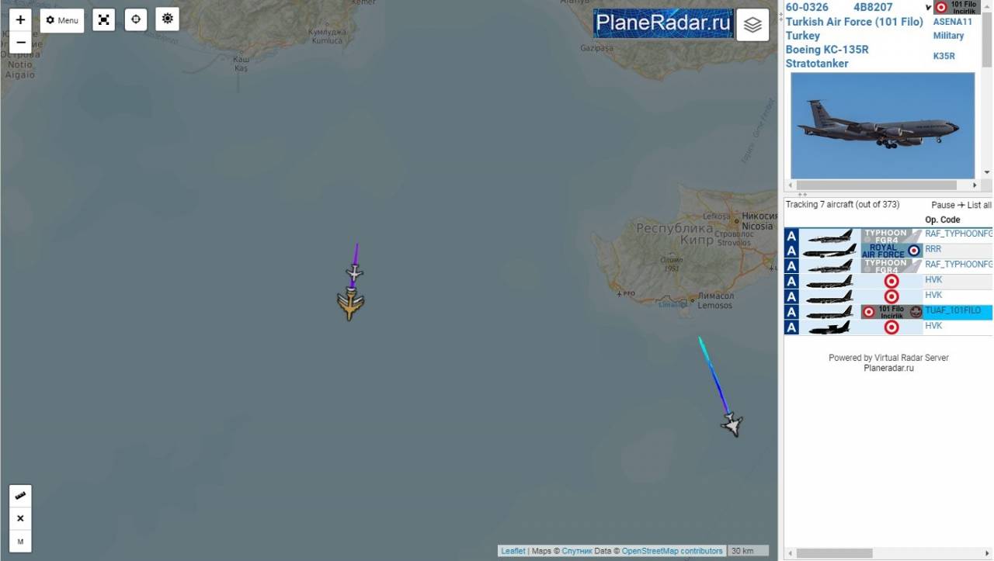
Task: Zoom out with the minus button
Action: click(20, 42)
